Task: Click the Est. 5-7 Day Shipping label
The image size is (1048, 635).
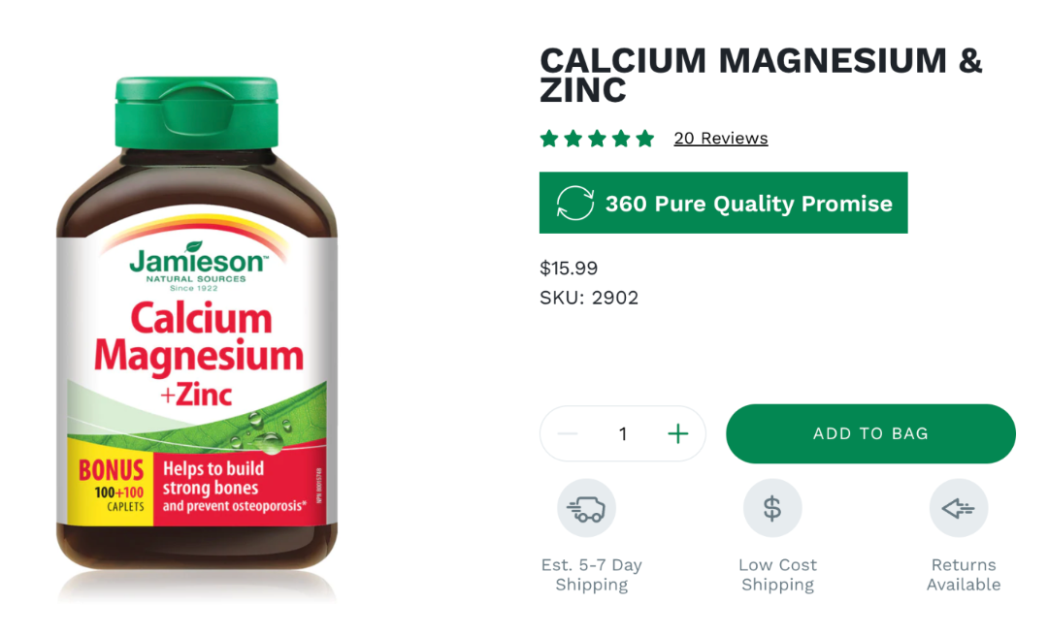Action: (x=592, y=575)
